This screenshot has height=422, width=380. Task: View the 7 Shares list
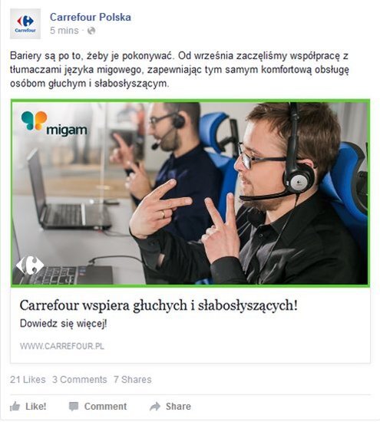pos(133,380)
